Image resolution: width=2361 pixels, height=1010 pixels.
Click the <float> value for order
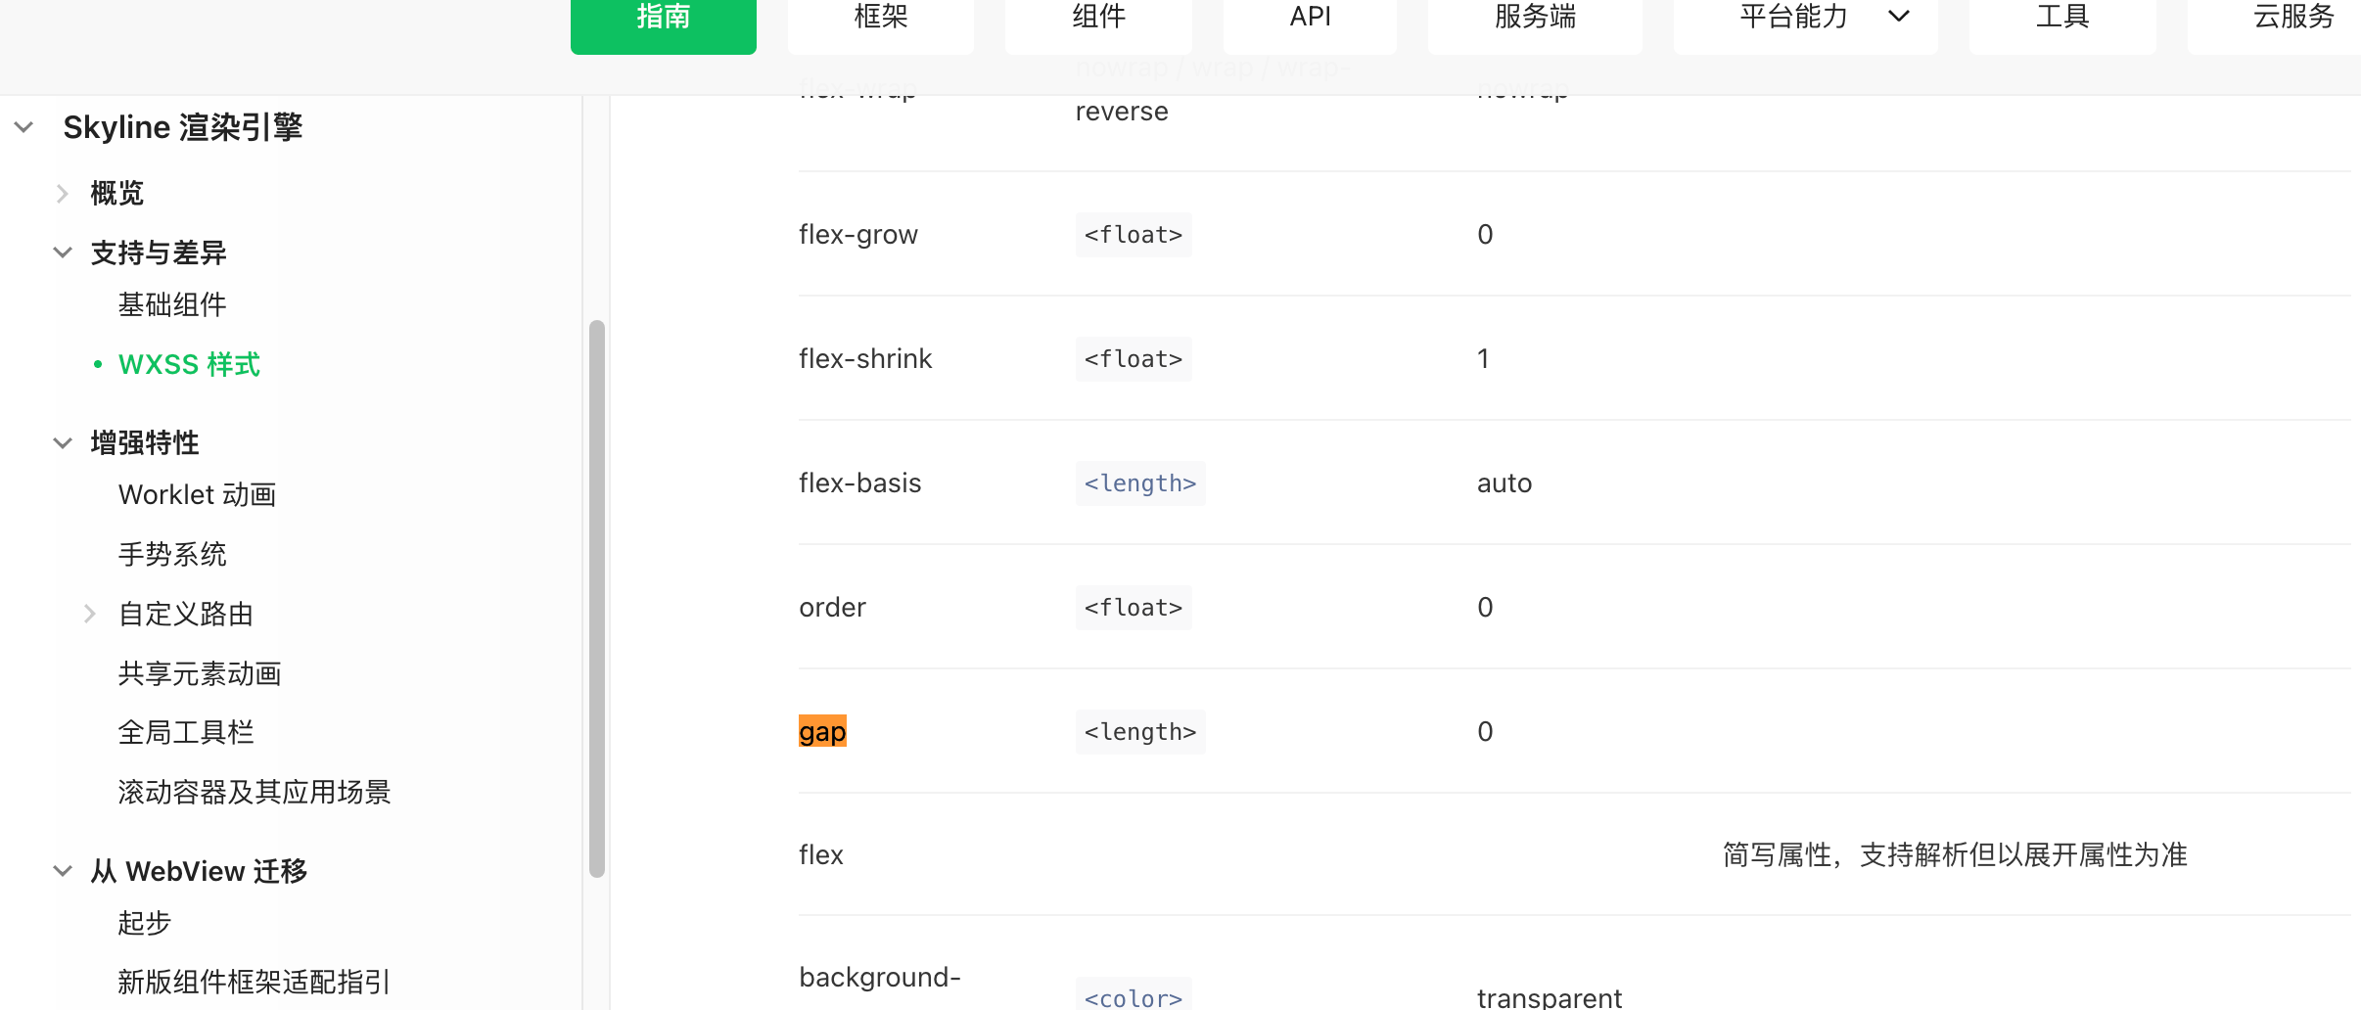[x=1134, y=608]
